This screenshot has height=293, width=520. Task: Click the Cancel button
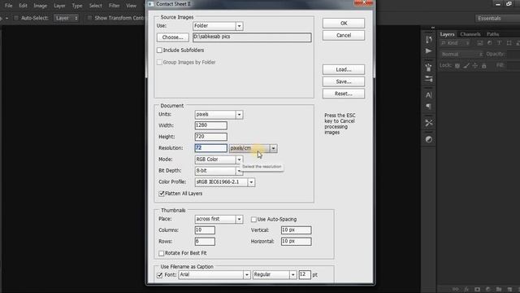(x=344, y=35)
